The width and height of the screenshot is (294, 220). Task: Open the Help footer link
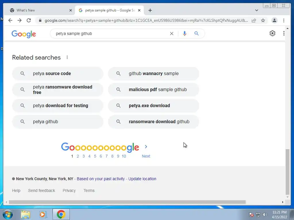(16, 190)
